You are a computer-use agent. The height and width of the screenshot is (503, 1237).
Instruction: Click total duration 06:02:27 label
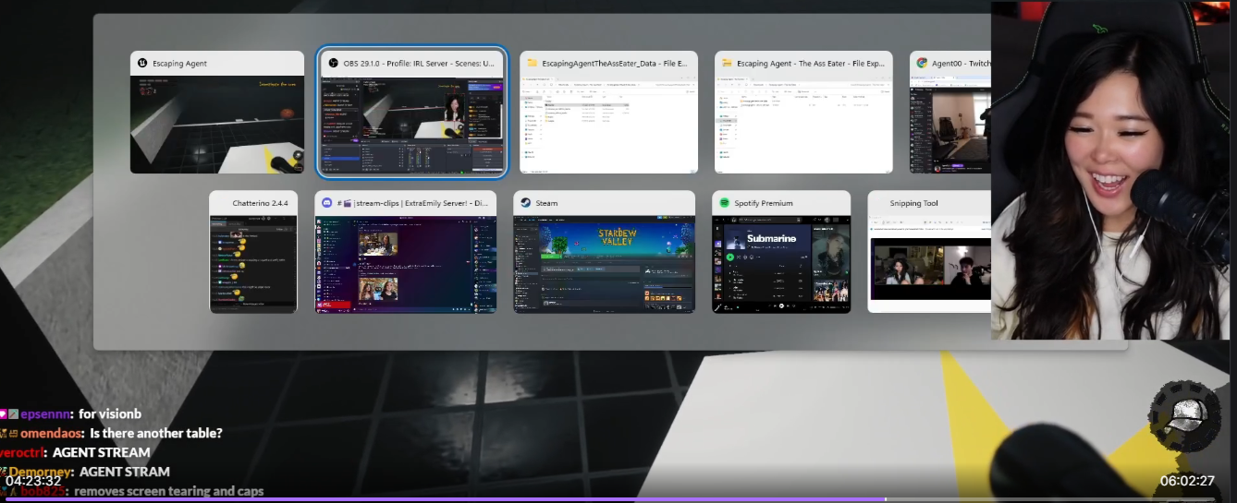point(1186,481)
